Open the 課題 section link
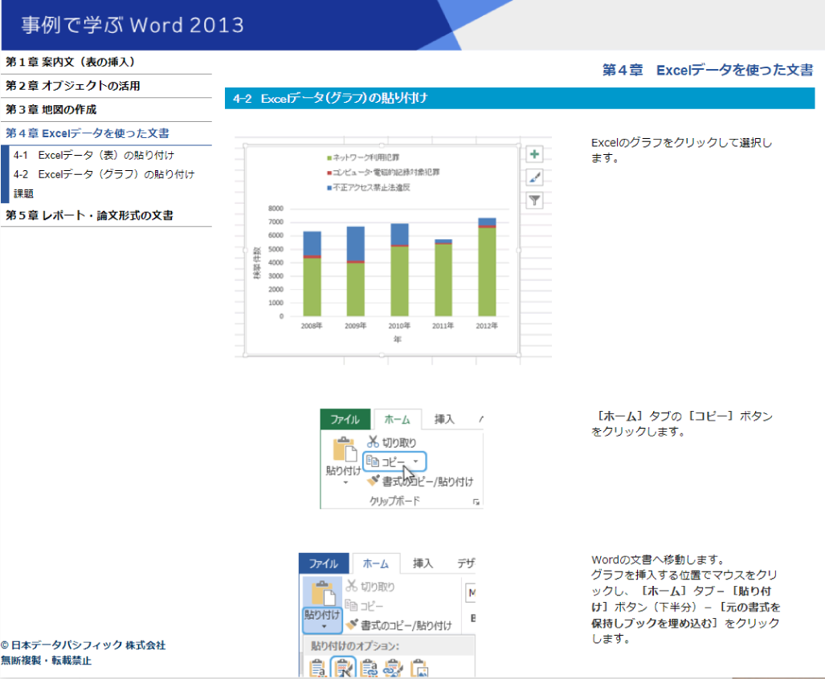Image resolution: width=825 pixels, height=679 pixels. click(23, 193)
